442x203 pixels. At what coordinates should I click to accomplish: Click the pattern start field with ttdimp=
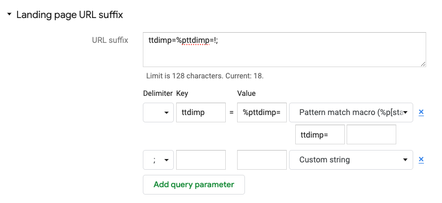320,135
